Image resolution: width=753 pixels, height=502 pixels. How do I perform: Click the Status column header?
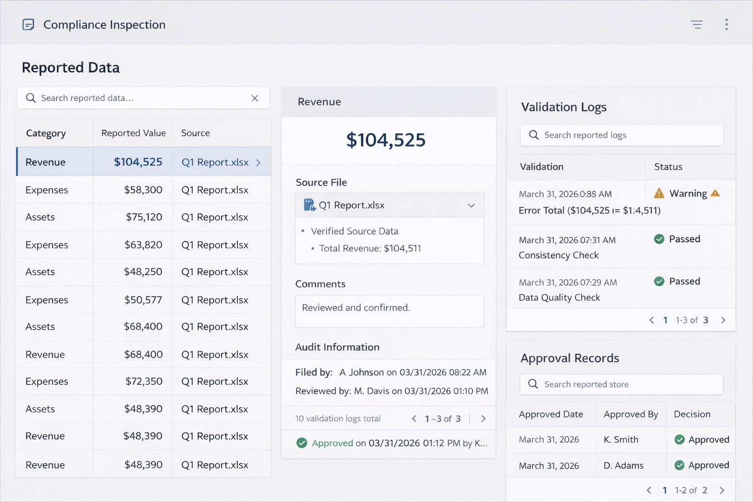pos(668,167)
